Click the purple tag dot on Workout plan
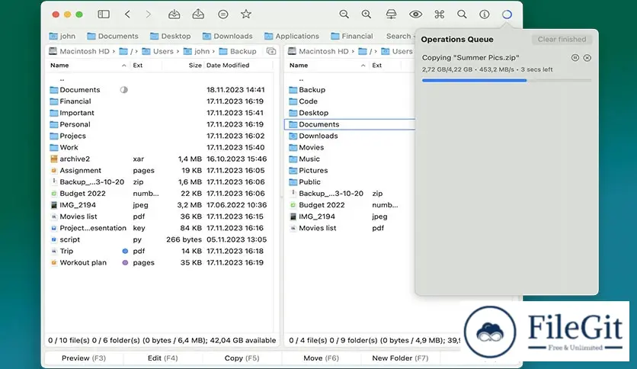637x369 pixels. tap(125, 262)
